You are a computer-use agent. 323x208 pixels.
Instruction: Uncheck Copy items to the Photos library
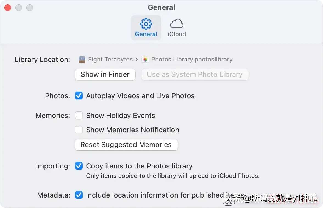tap(79, 166)
